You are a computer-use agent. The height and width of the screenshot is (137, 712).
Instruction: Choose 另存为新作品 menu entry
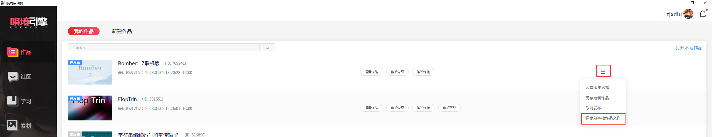(597, 98)
